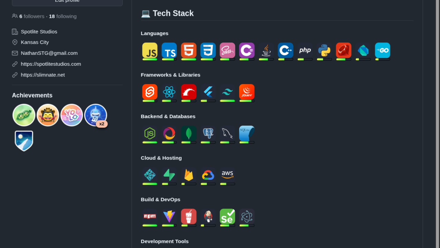
Task: Click the PostgreSQL elephant icon
Action: click(208, 133)
